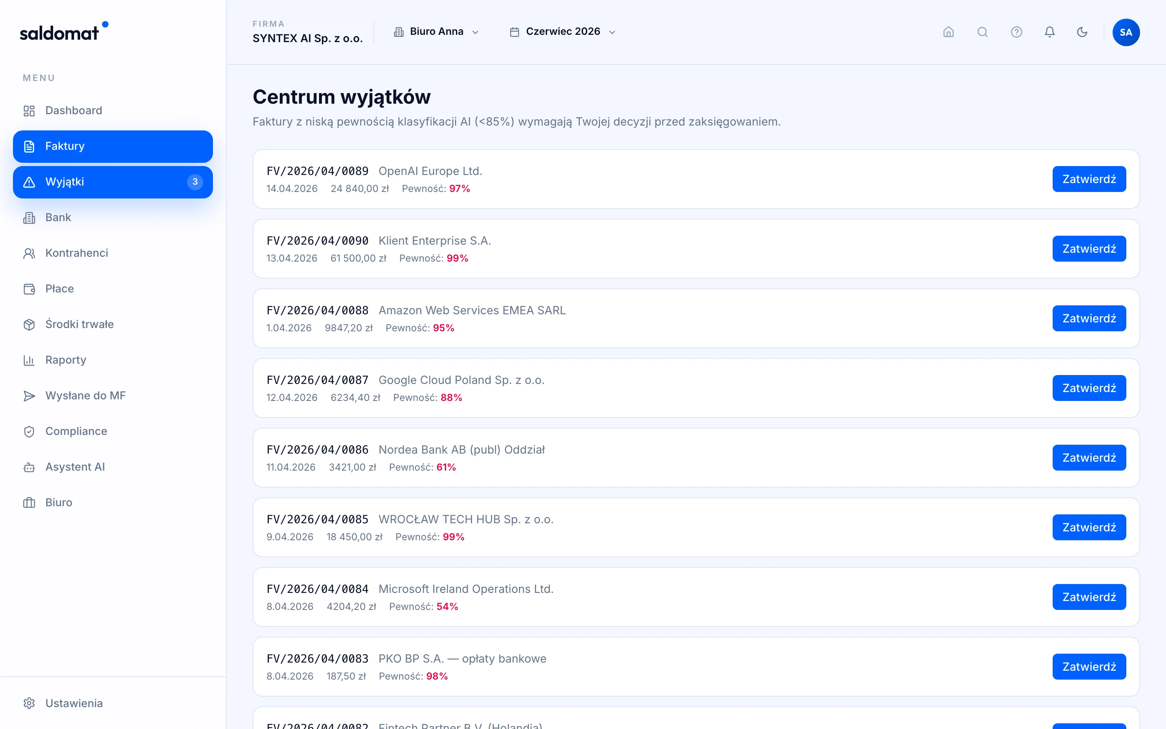
Task: Click the Płace wallet icon
Action: click(29, 289)
